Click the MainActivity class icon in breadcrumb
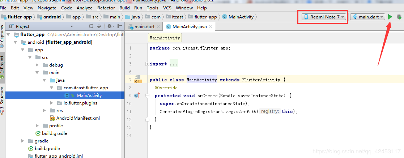Image resolution: width=404 pixels, height=158 pixels. [224, 17]
